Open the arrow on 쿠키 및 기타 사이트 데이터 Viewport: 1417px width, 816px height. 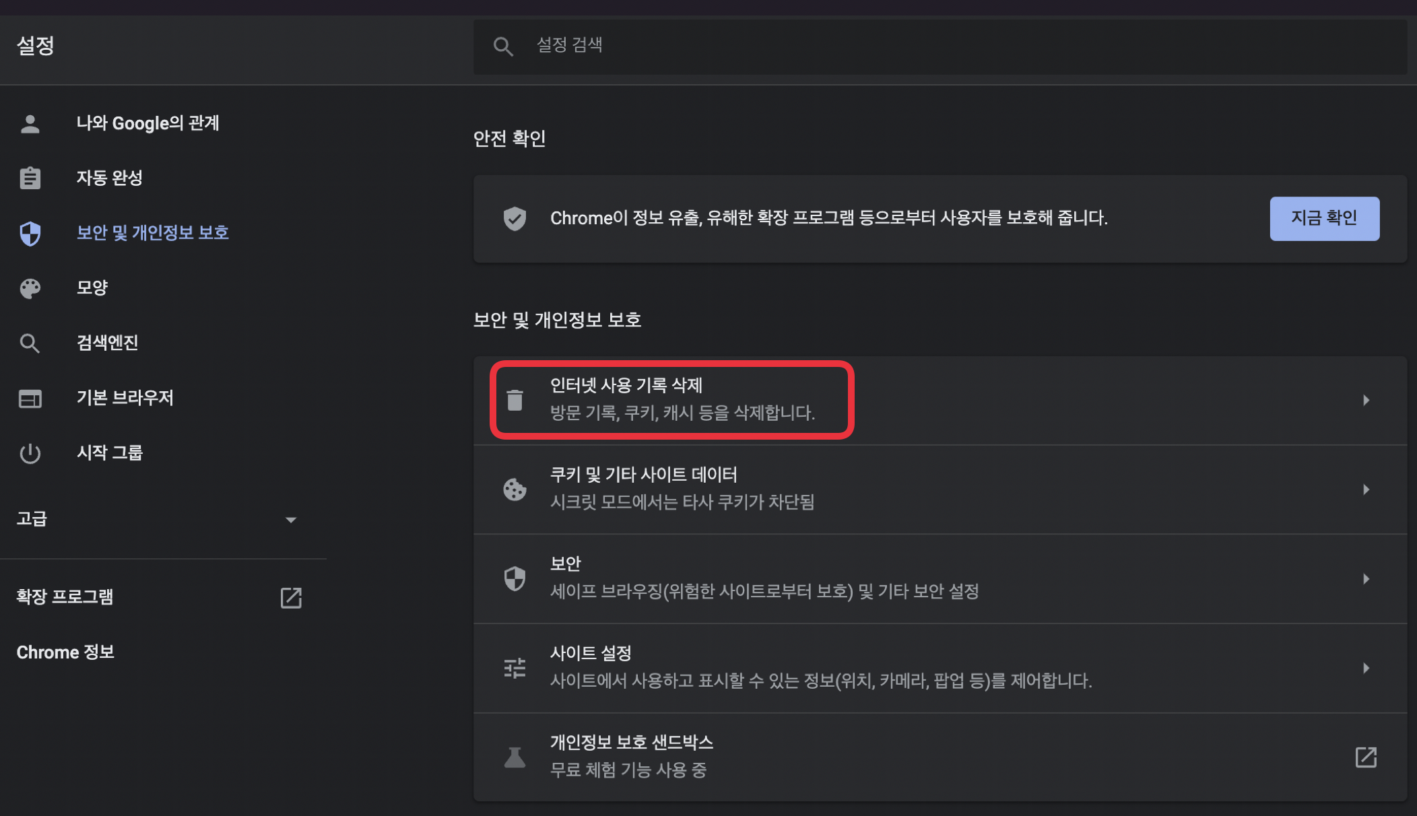(1366, 489)
